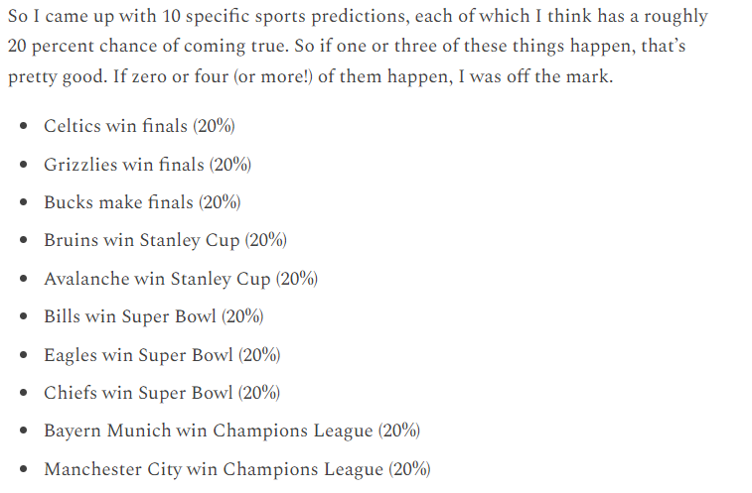Click the Celtics win finals list item
Image resolution: width=752 pixels, height=493 pixels.
coord(139,126)
